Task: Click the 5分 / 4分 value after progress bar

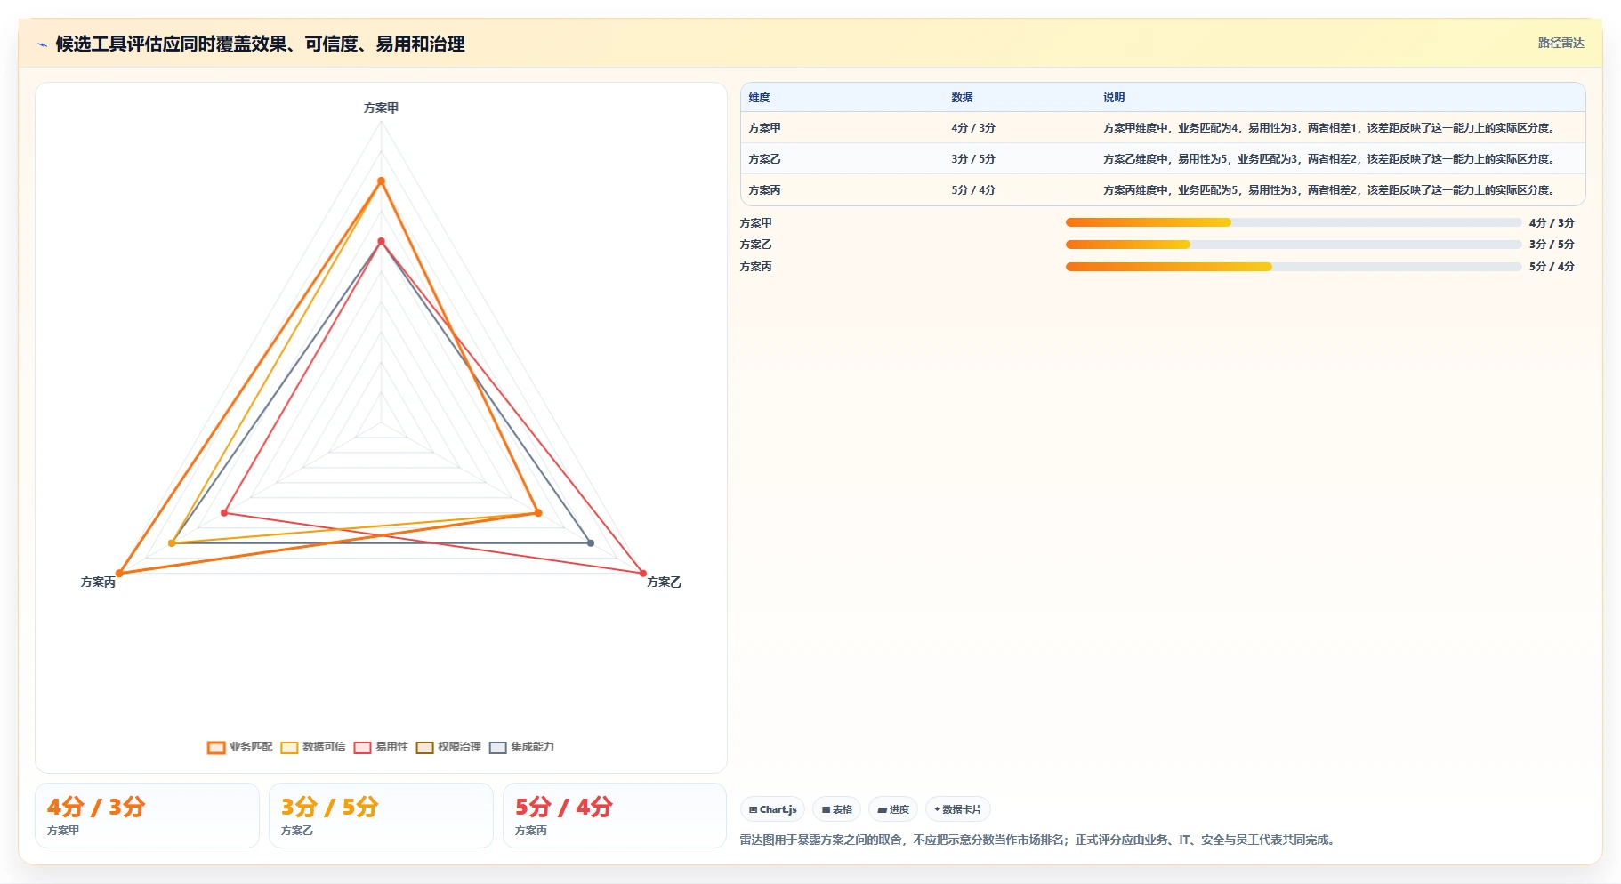Action: tap(1552, 267)
